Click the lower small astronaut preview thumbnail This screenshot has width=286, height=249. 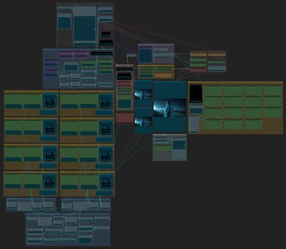pos(144,122)
